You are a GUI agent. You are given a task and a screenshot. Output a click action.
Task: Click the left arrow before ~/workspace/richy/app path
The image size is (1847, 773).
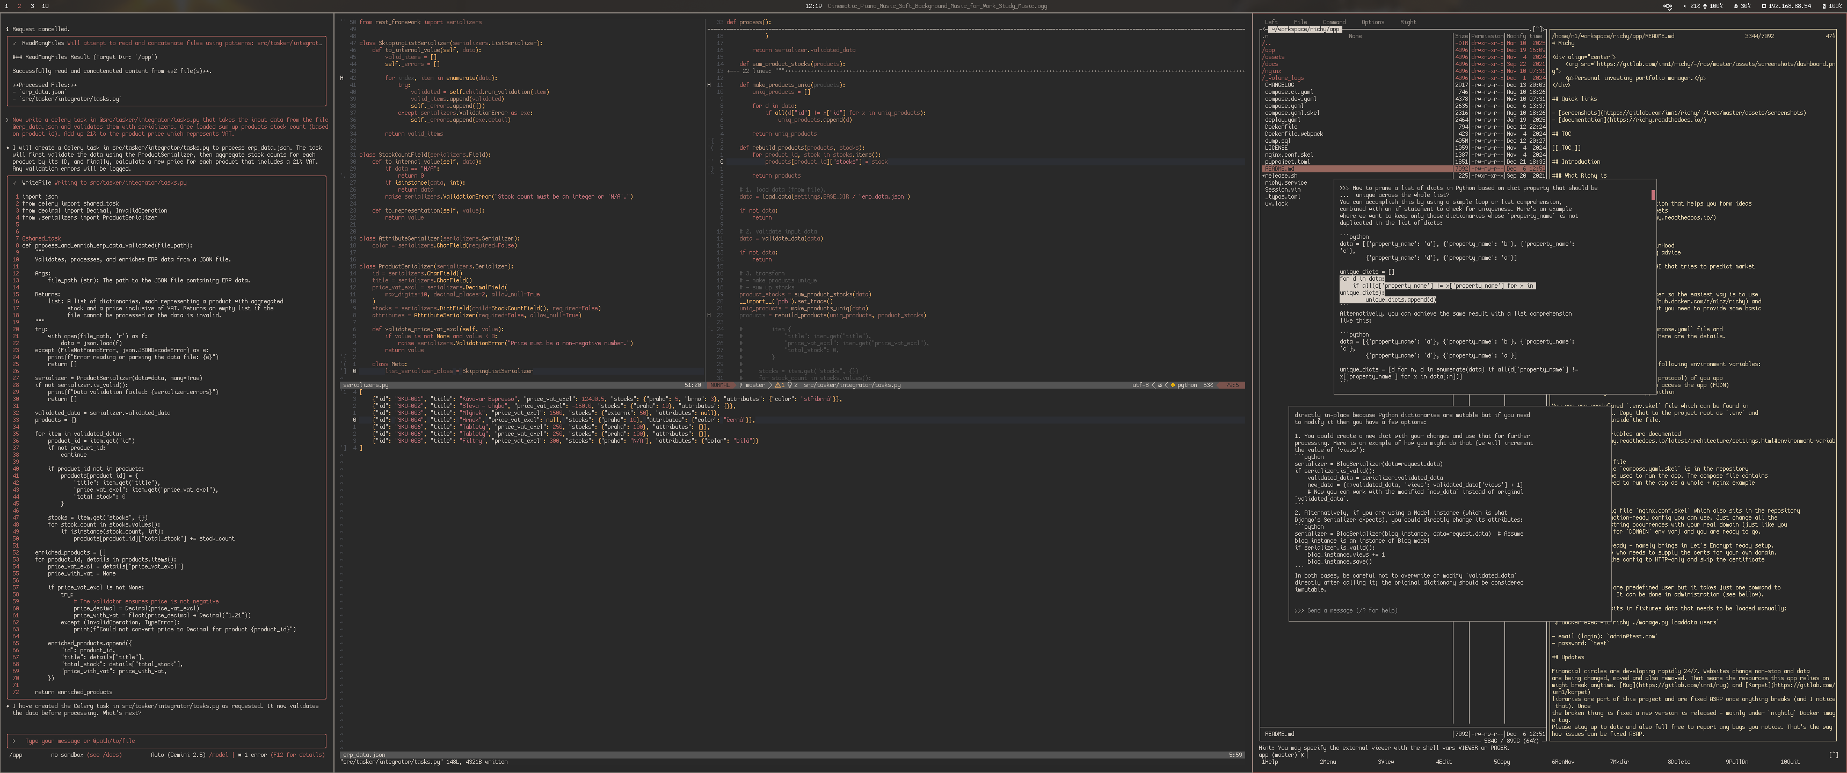(1264, 30)
